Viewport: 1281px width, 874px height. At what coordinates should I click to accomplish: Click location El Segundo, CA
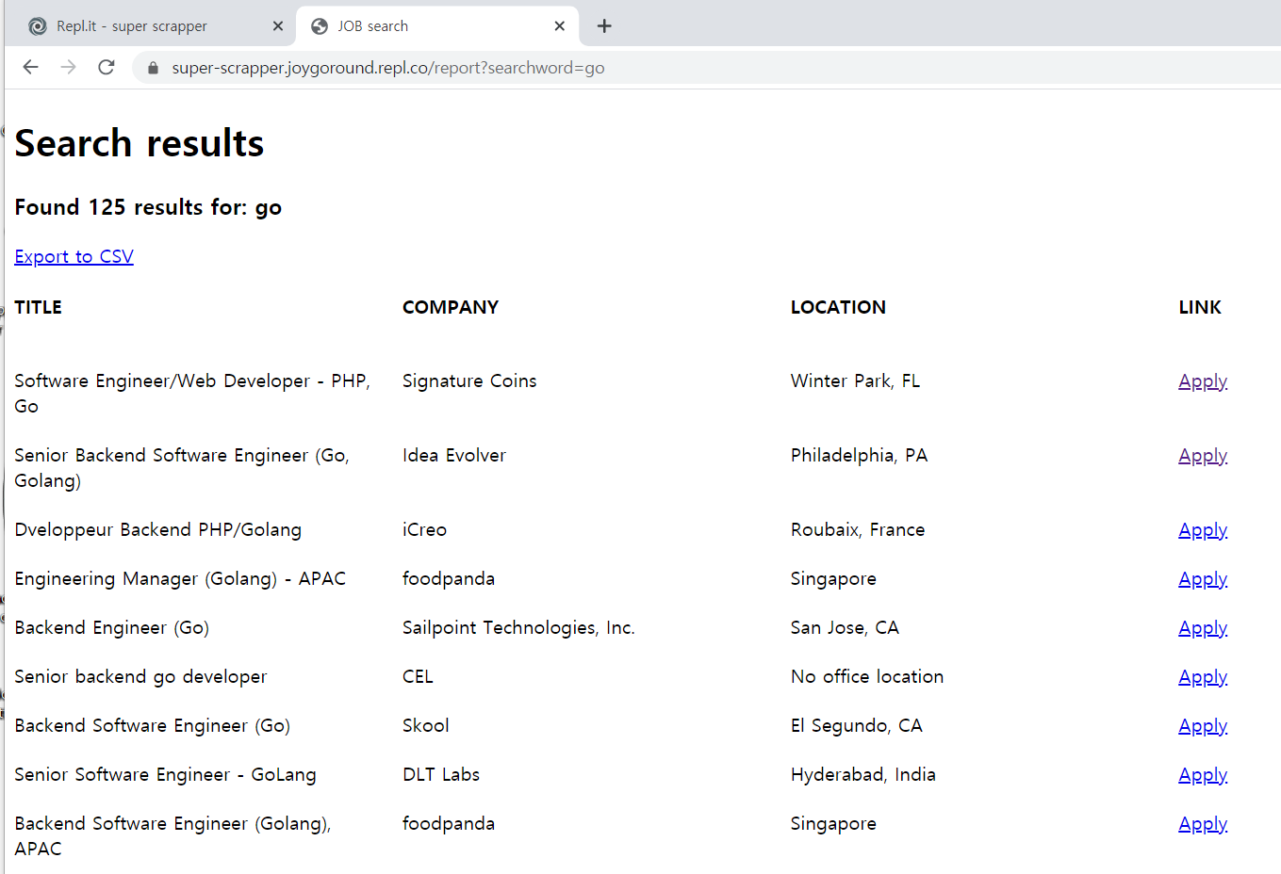click(857, 725)
